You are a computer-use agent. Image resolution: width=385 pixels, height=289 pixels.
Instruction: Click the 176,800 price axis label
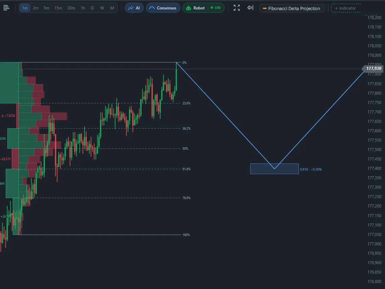(x=374, y=282)
